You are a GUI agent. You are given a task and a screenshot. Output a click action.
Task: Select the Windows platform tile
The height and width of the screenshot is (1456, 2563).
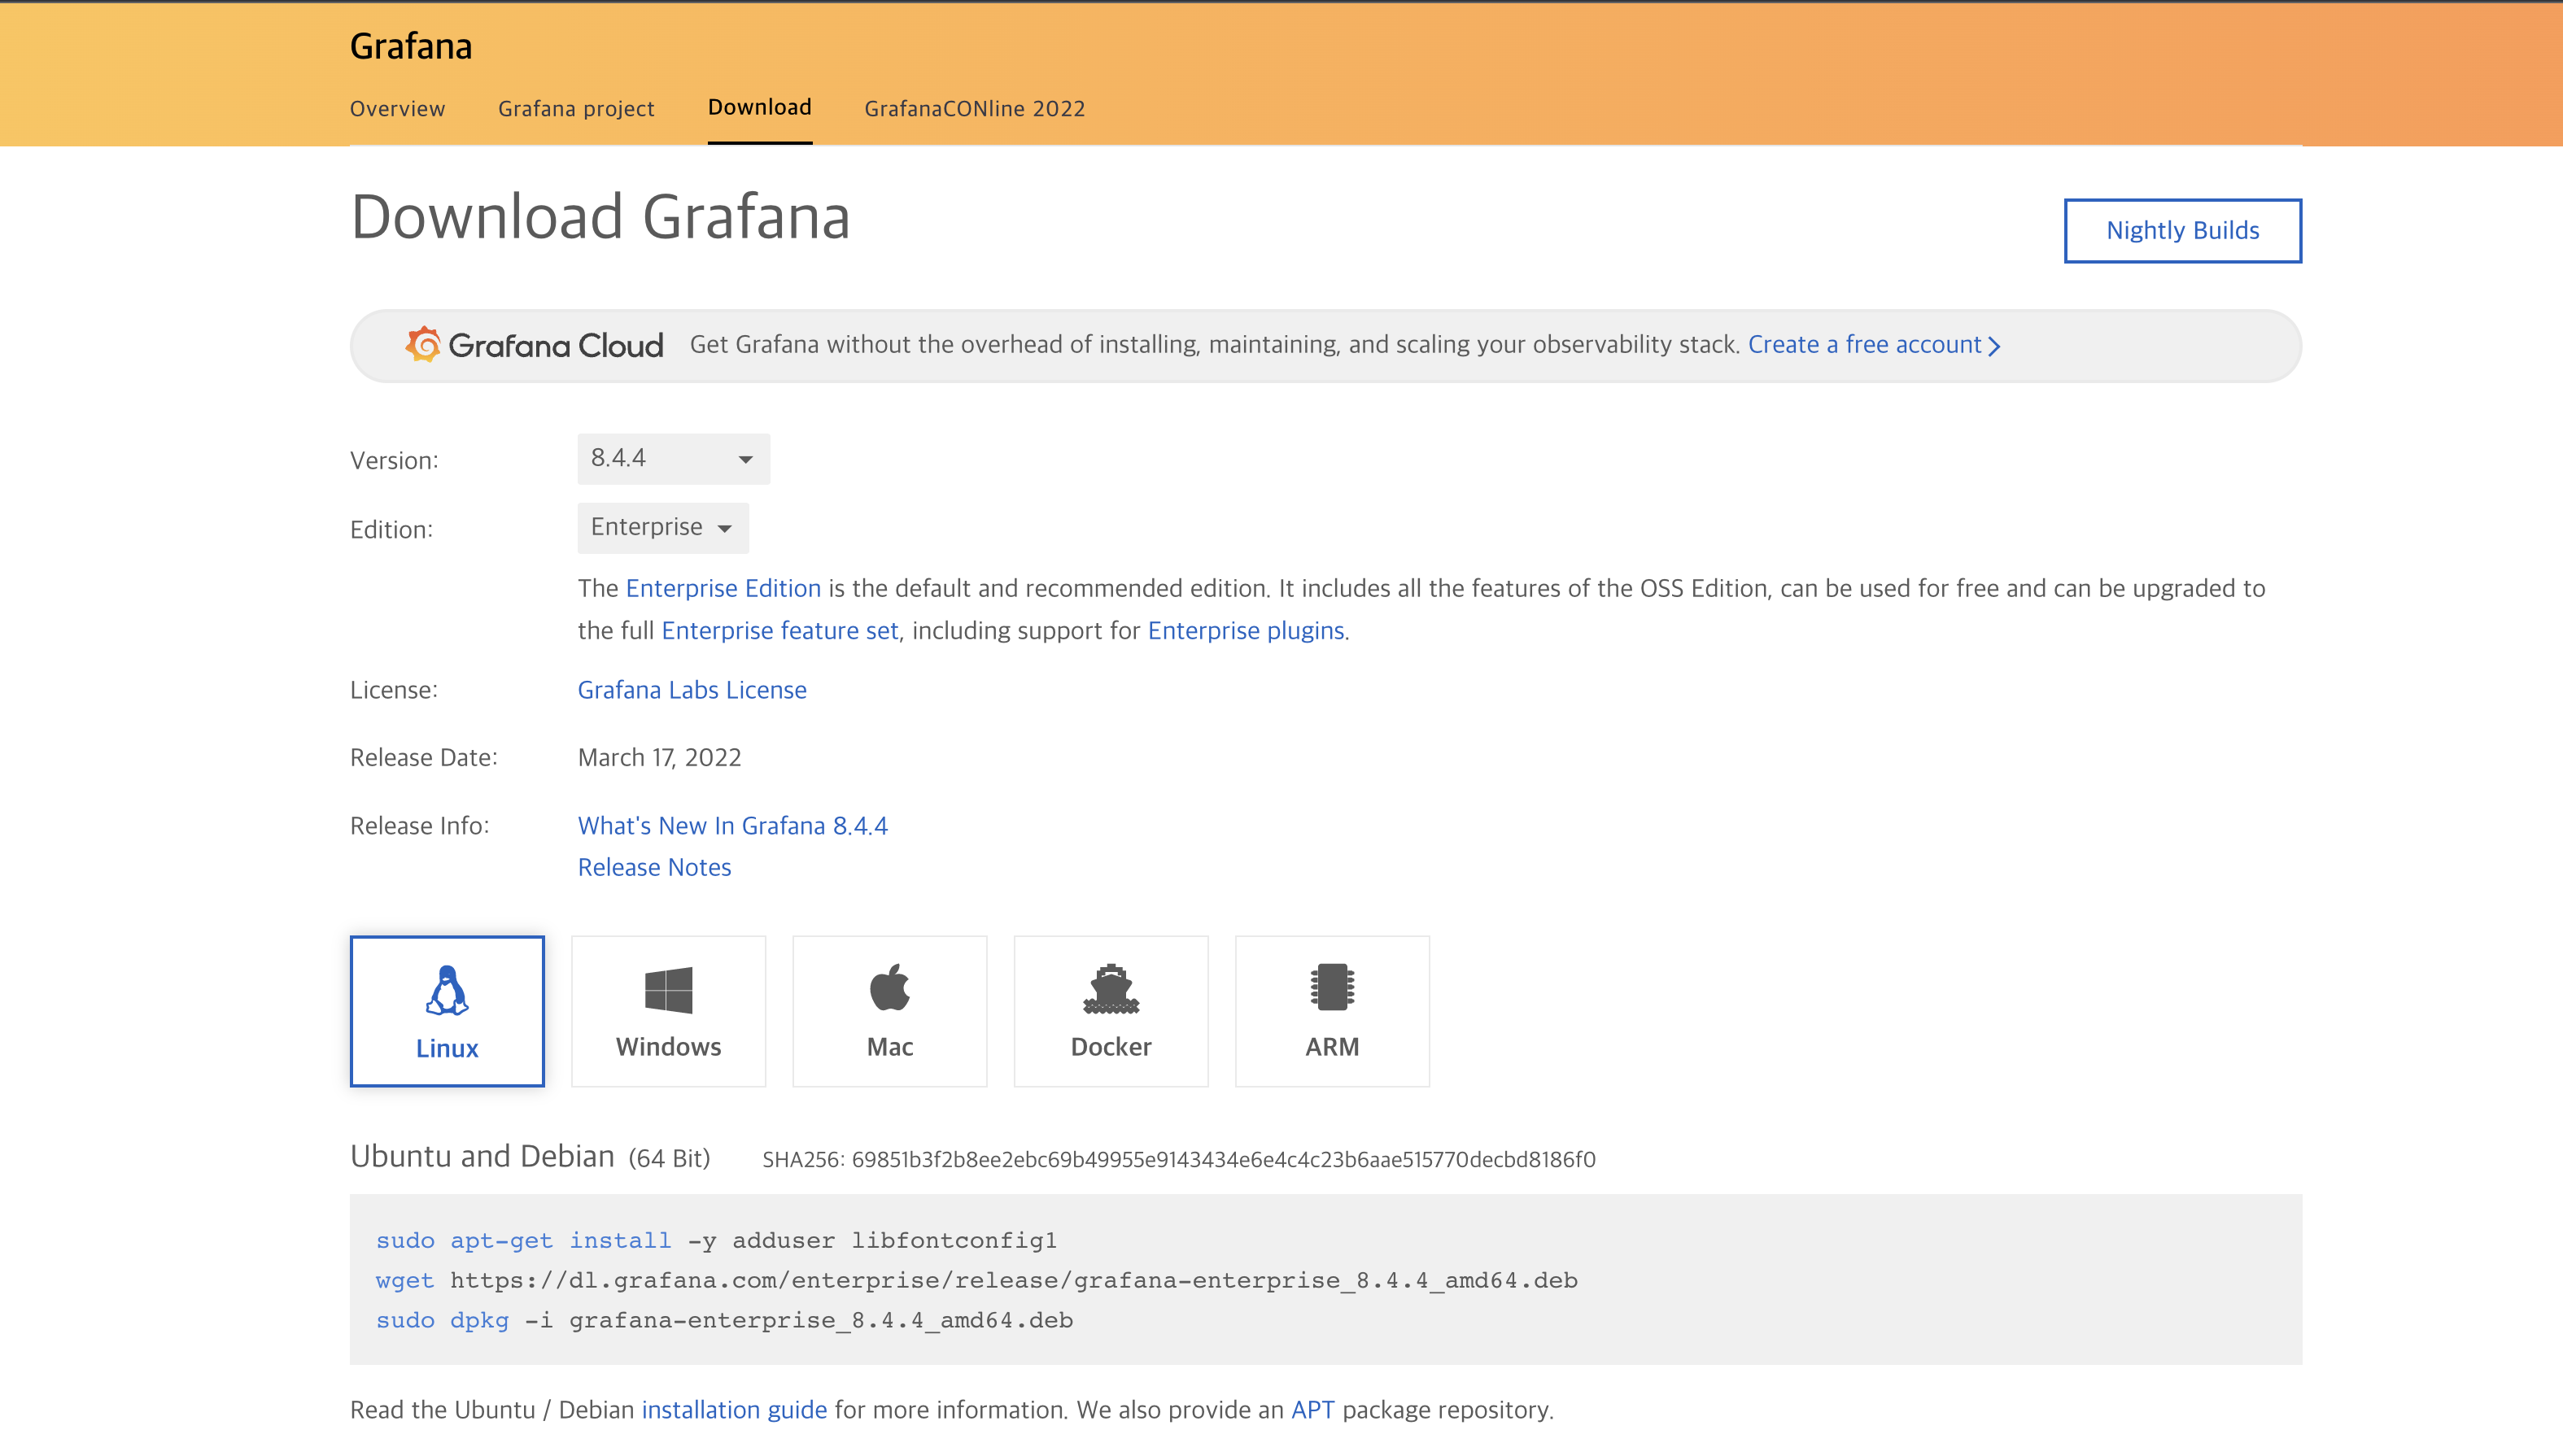[668, 1011]
